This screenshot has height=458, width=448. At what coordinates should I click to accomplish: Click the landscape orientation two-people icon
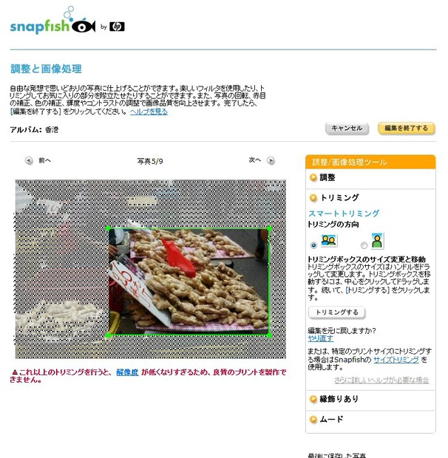coord(329,241)
